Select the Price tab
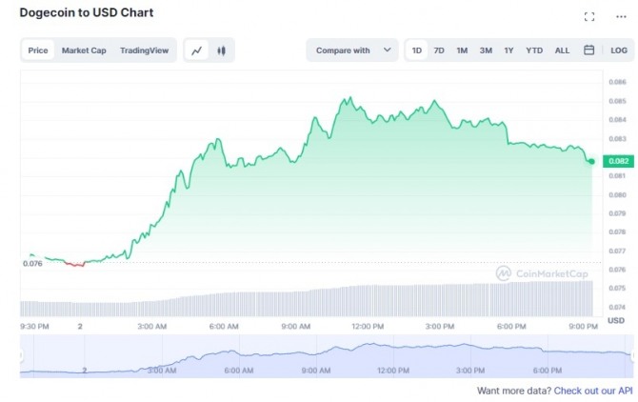Image resolution: width=638 pixels, height=402 pixels. (x=38, y=50)
